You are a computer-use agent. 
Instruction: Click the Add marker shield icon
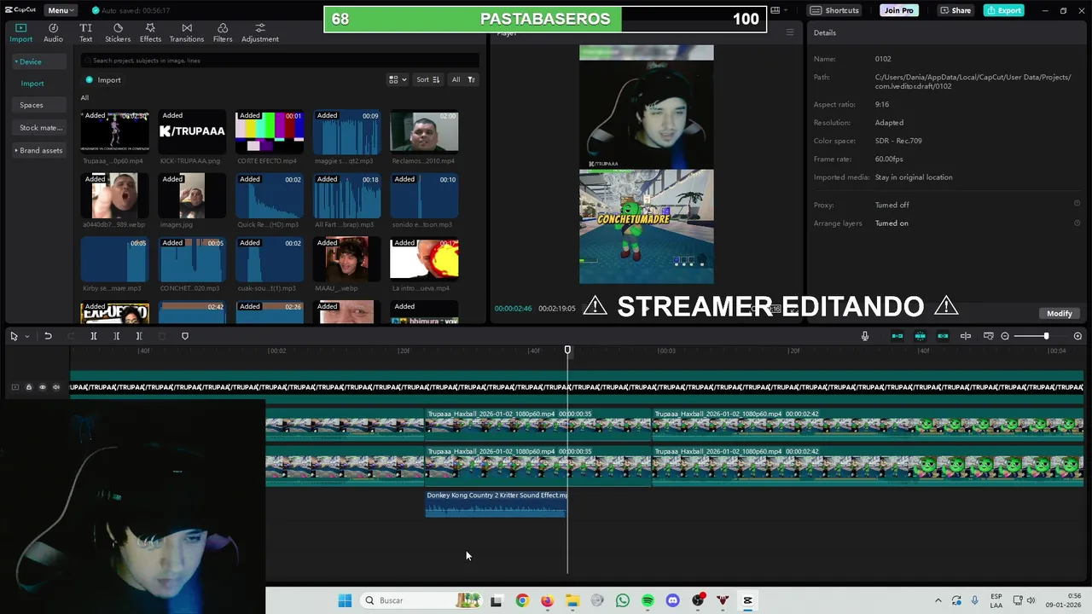(185, 336)
